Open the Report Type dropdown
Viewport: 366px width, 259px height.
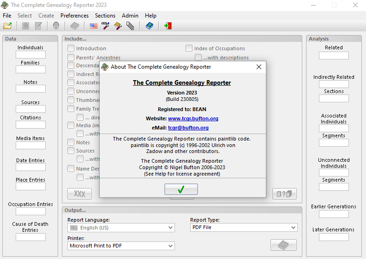244,227
